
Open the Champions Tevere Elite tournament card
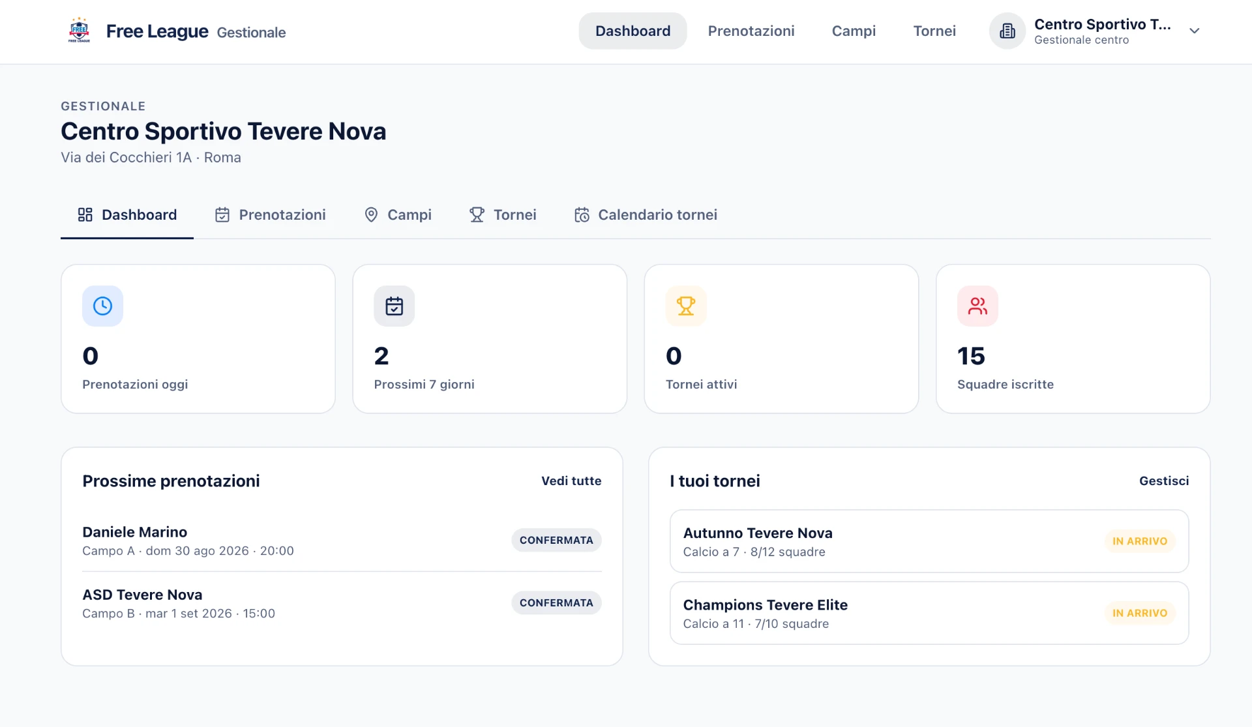[929, 613]
